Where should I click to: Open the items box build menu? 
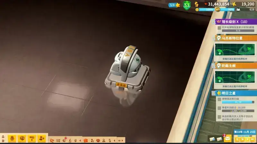tap(22, 138)
